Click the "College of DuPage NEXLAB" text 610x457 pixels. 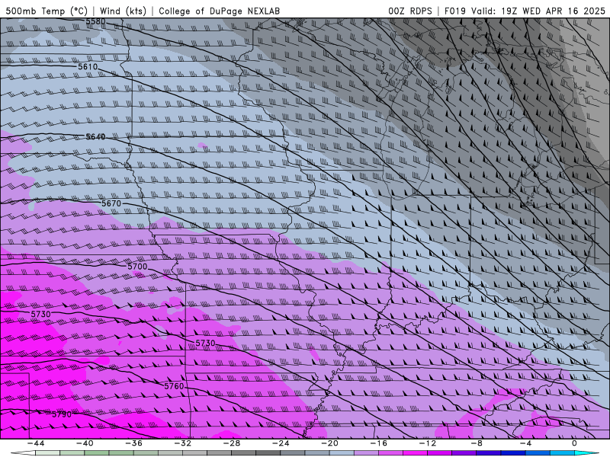point(219,11)
